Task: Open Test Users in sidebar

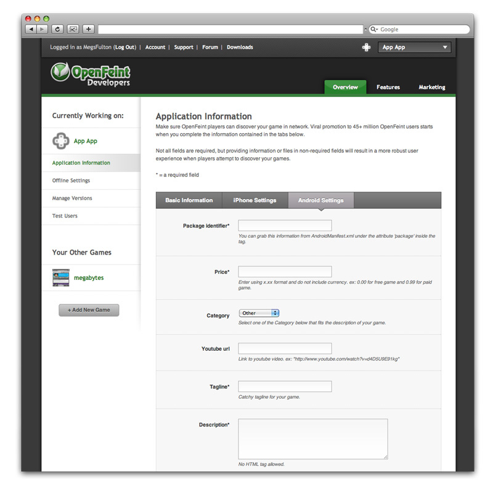Action: (x=91, y=216)
